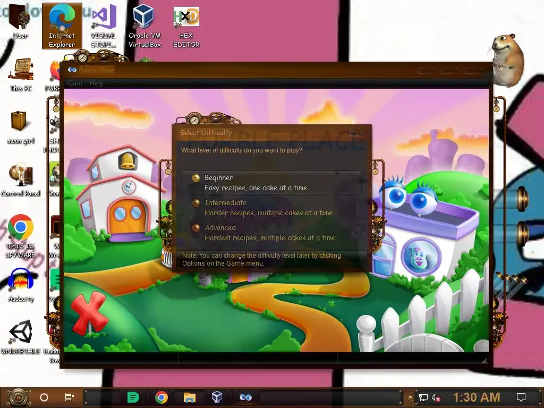Image resolution: width=544 pixels, height=408 pixels.
Task: Open the User folder desktop icon
Action: point(20,21)
